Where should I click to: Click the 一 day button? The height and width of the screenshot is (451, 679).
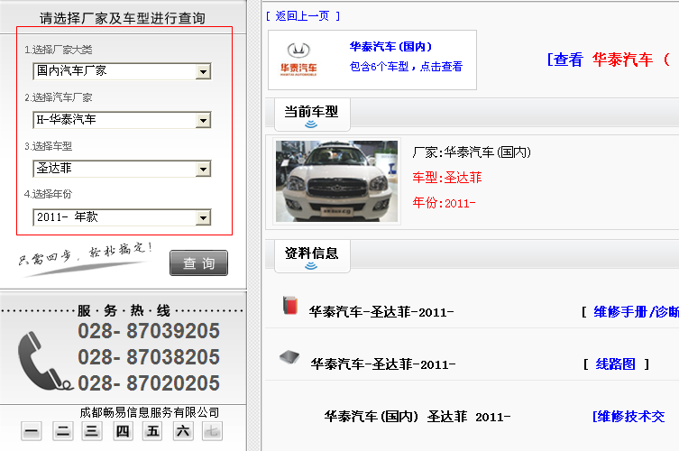(x=32, y=431)
